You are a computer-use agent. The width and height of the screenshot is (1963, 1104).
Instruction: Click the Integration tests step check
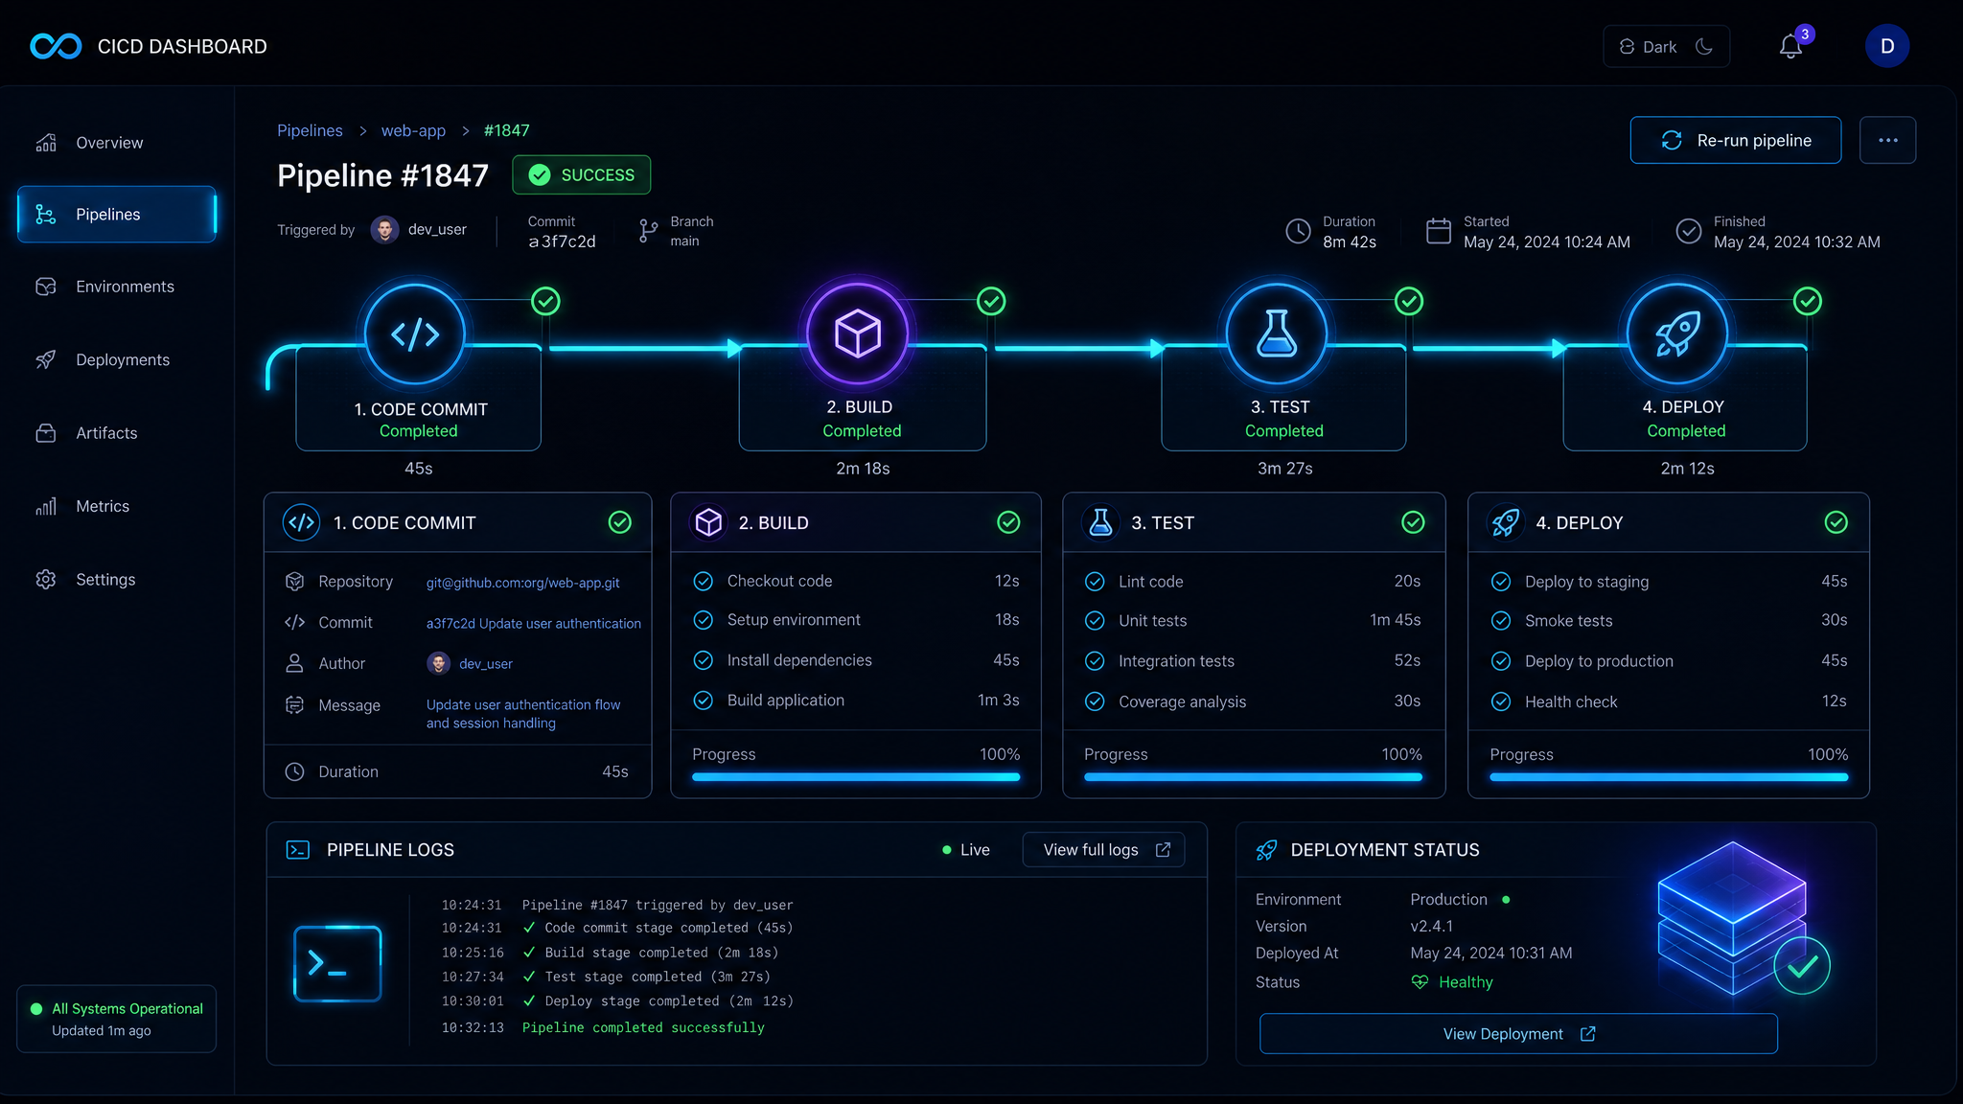[x=1095, y=661]
